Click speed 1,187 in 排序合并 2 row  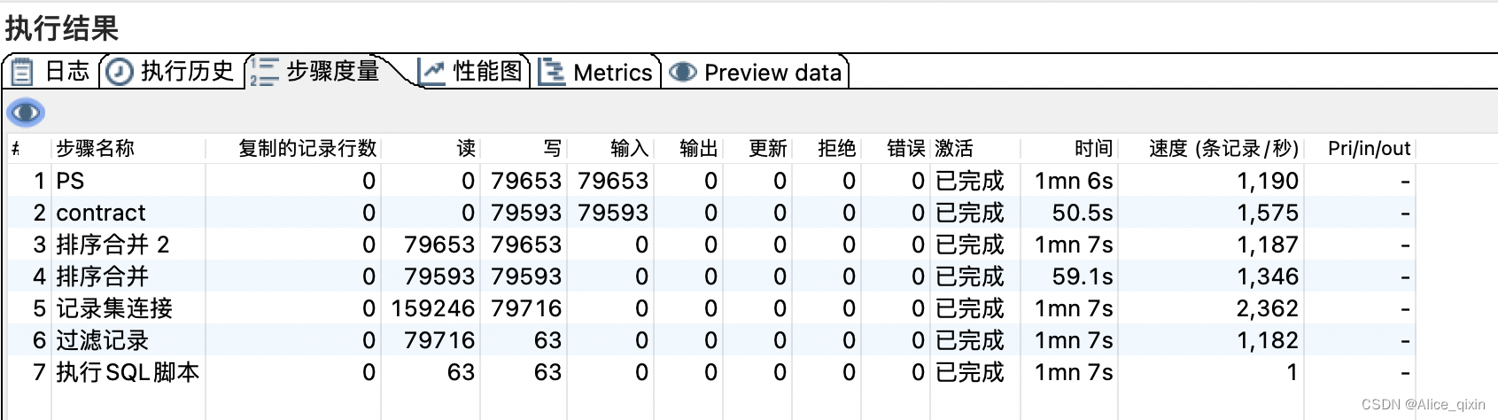point(1268,245)
